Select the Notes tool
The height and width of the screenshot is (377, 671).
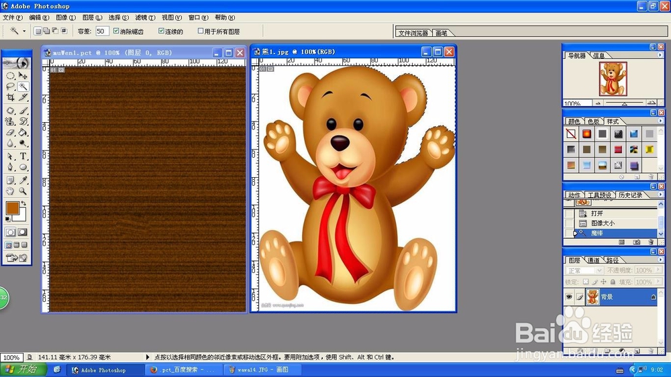tap(10, 180)
